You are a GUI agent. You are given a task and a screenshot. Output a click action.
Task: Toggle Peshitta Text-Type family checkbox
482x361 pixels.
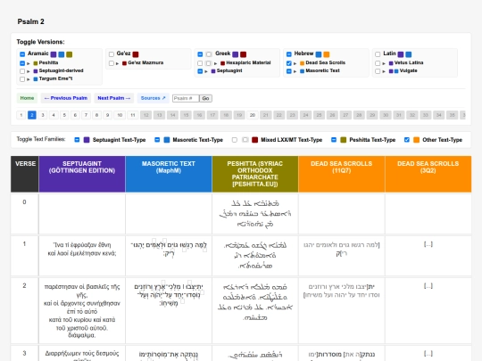[x=334, y=140]
